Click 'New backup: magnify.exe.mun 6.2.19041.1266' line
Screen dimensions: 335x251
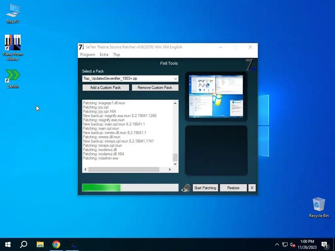(120, 116)
